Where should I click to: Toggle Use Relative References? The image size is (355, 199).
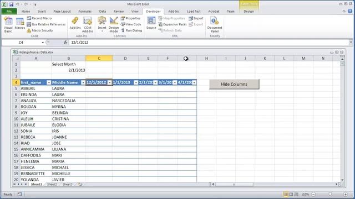tap(46, 24)
